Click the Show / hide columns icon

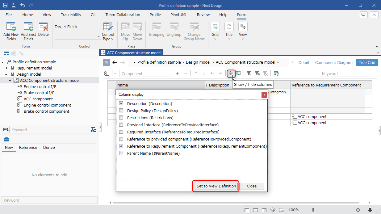click(231, 73)
